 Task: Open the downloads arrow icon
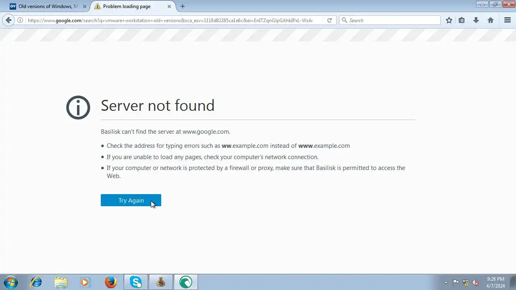click(x=476, y=20)
